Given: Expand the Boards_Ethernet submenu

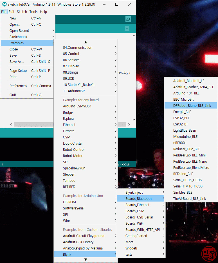Looking at the screenshot, I should click(141, 205).
